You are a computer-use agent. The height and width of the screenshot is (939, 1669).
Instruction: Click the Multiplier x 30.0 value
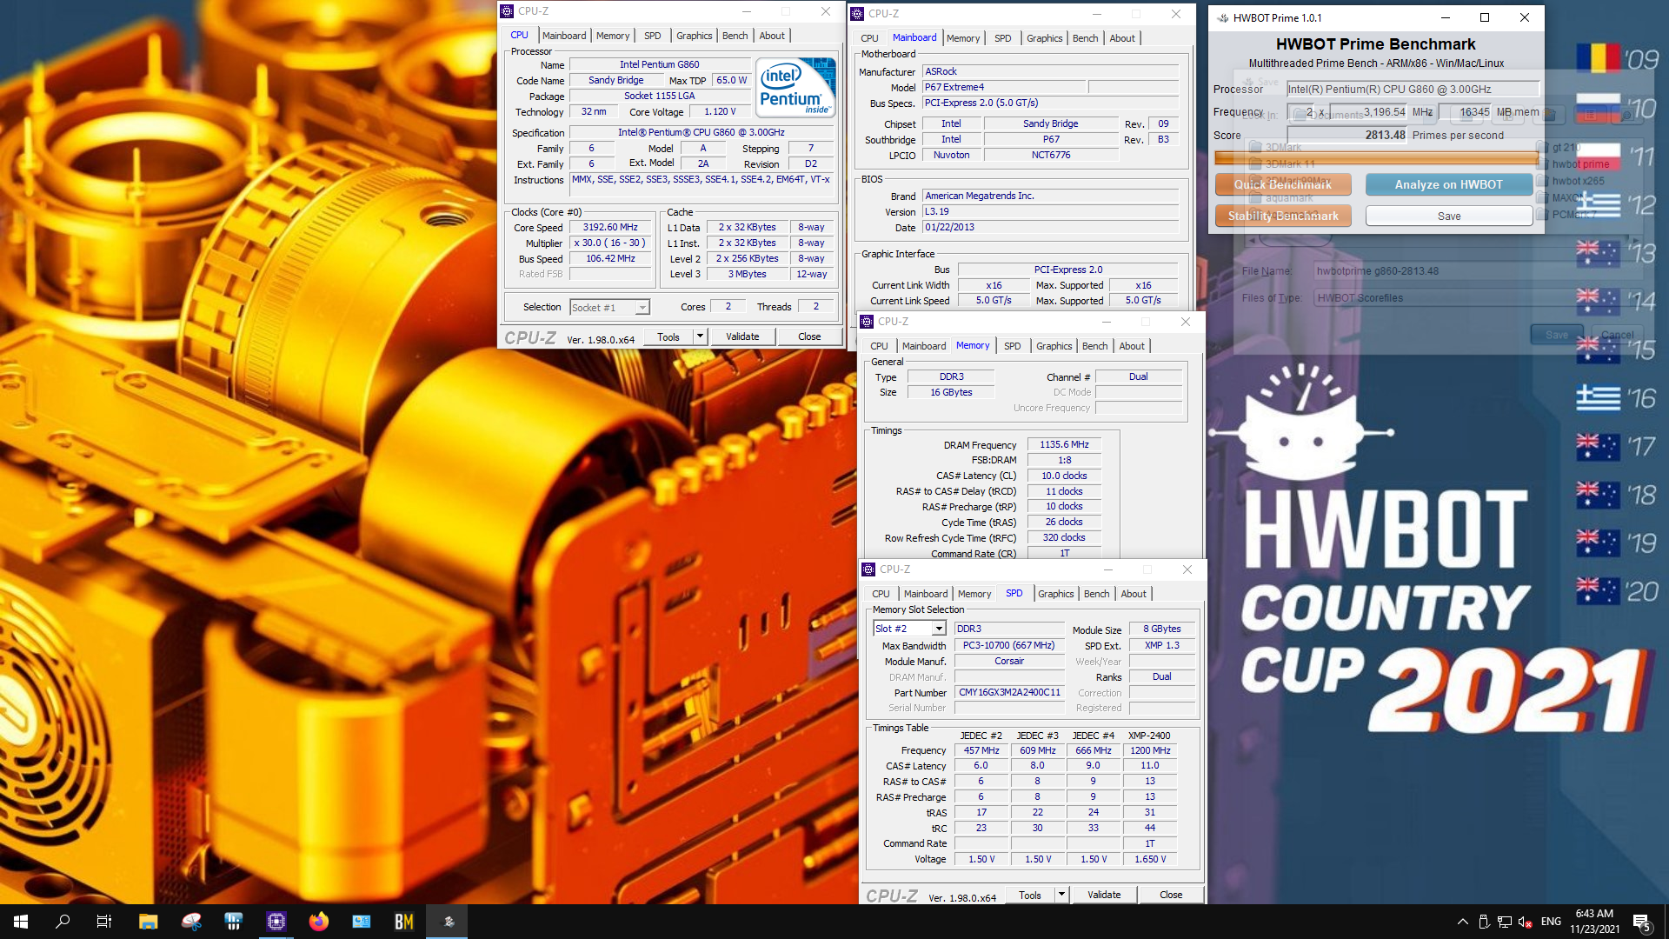[610, 243]
